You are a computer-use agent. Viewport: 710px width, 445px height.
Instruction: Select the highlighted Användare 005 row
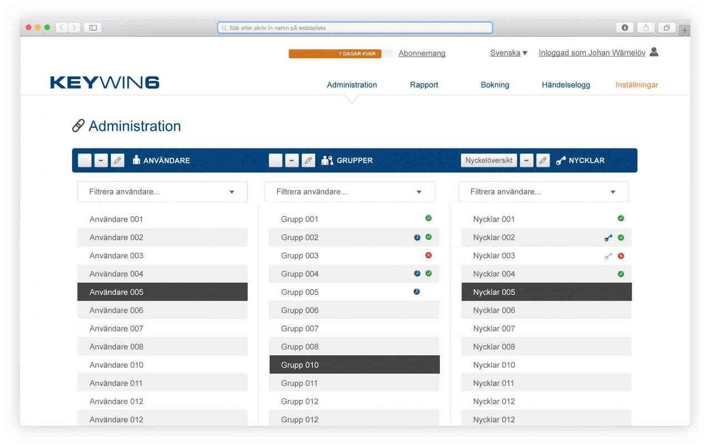tap(163, 292)
